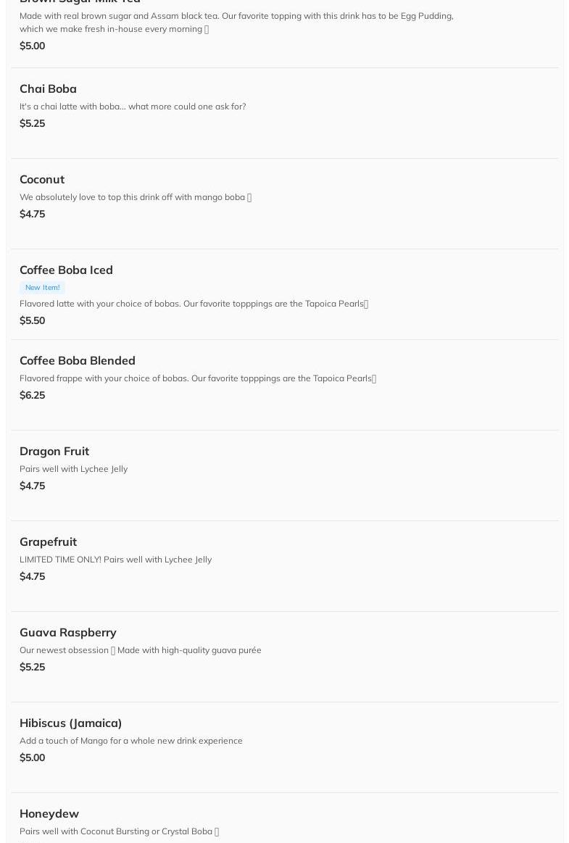Select the Honeydew drink title
Viewport: 569px width, 843px height.
click(49, 814)
